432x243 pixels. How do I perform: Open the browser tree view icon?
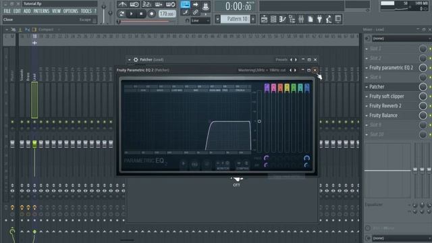point(292,19)
